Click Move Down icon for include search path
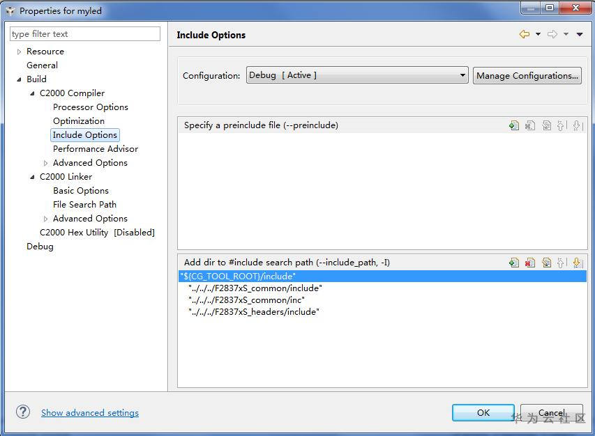 pos(577,263)
